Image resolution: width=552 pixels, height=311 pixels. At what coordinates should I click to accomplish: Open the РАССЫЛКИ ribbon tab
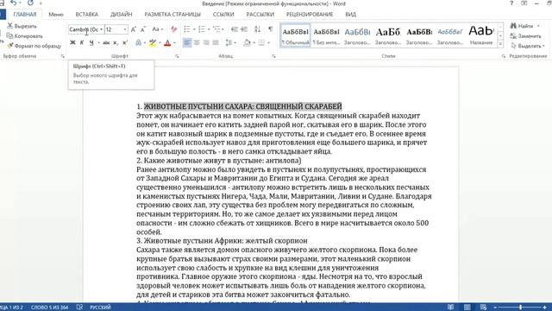pos(260,15)
